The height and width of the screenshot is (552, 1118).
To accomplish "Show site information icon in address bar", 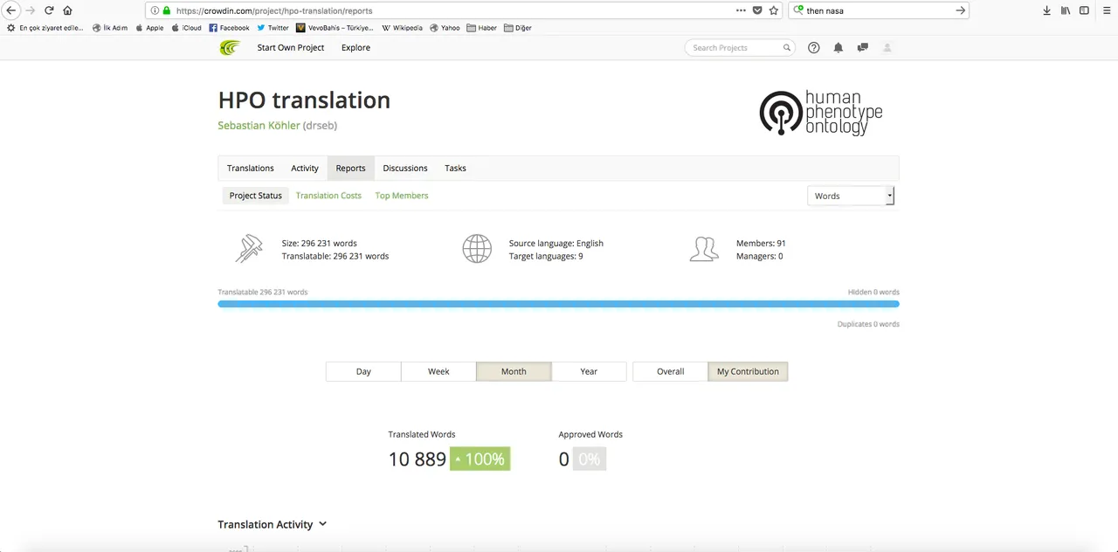I will [155, 10].
